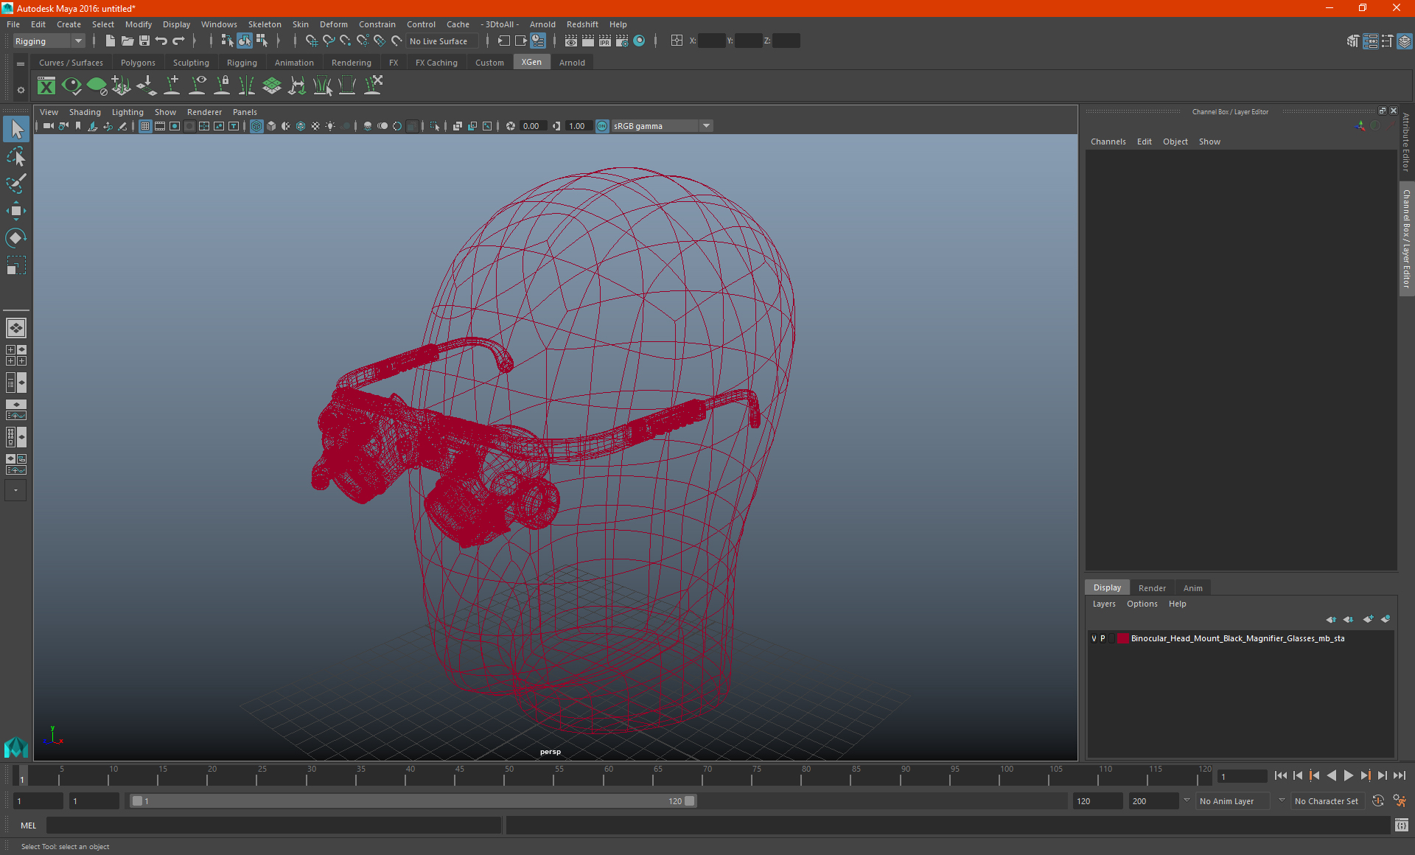Click the Save Scene disk icon
1415x855 pixels.
[x=144, y=41]
